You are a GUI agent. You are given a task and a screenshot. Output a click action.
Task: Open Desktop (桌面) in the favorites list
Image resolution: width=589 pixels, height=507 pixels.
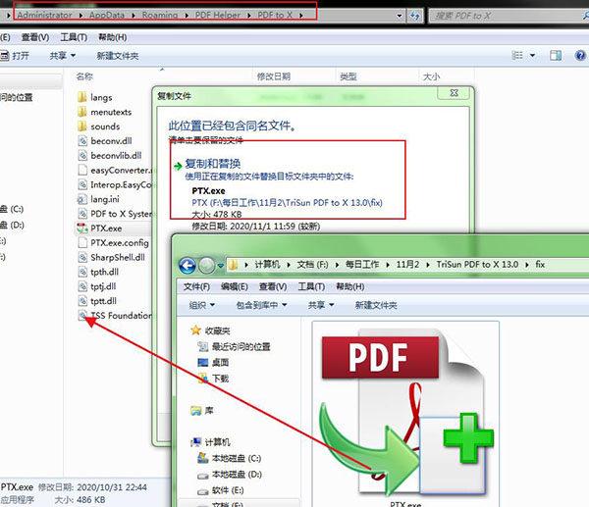tap(220, 362)
